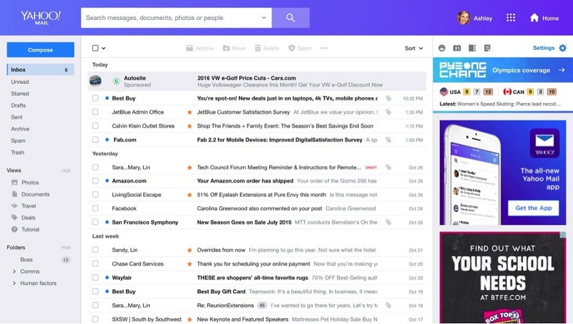Click the Settings gear icon
Screen dimensions: 573x324
pyautogui.click(x=562, y=48)
